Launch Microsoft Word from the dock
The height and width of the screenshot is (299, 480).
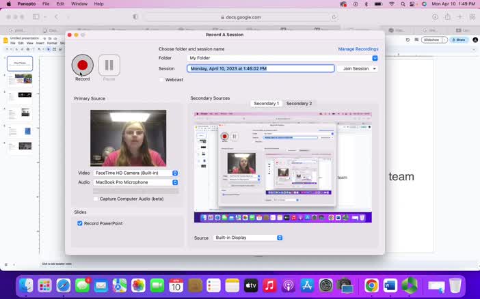(390, 285)
